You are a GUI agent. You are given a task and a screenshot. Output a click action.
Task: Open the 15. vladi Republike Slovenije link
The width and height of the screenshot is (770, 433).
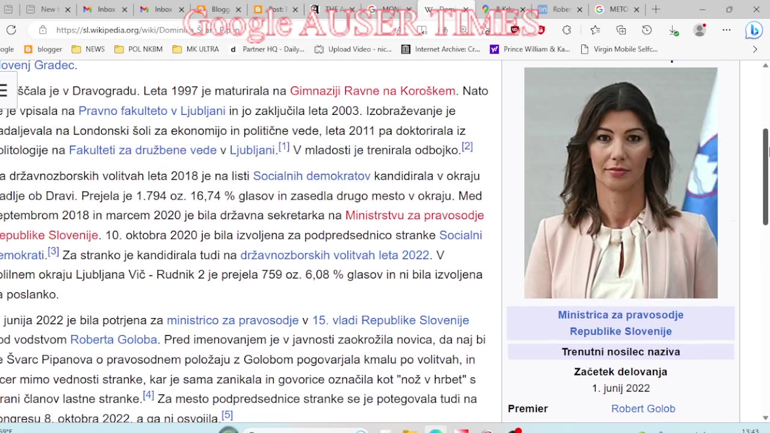click(390, 320)
